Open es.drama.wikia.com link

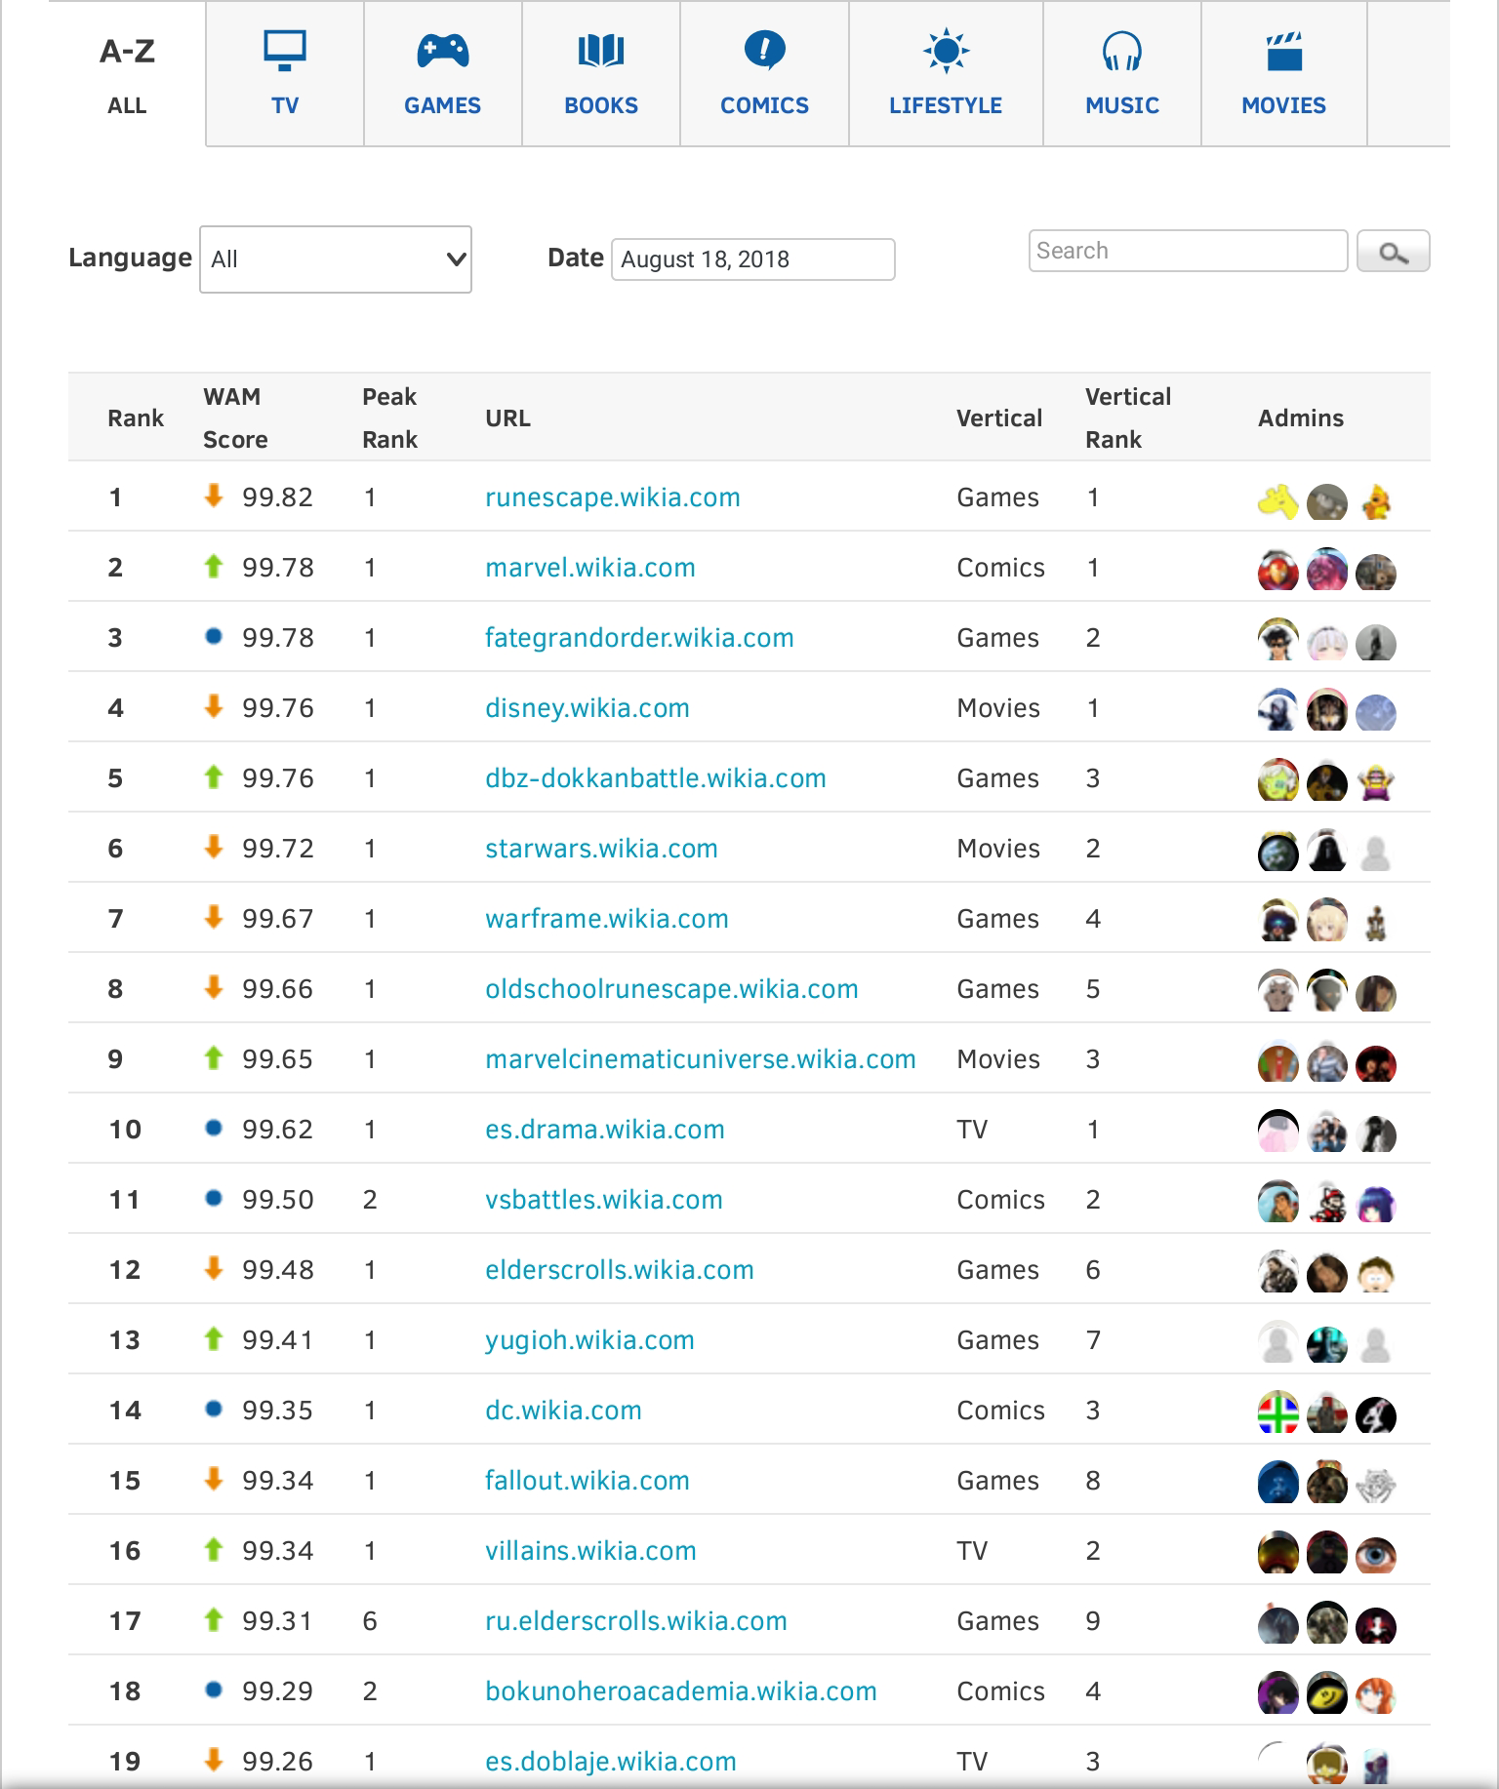coord(604,1130)
